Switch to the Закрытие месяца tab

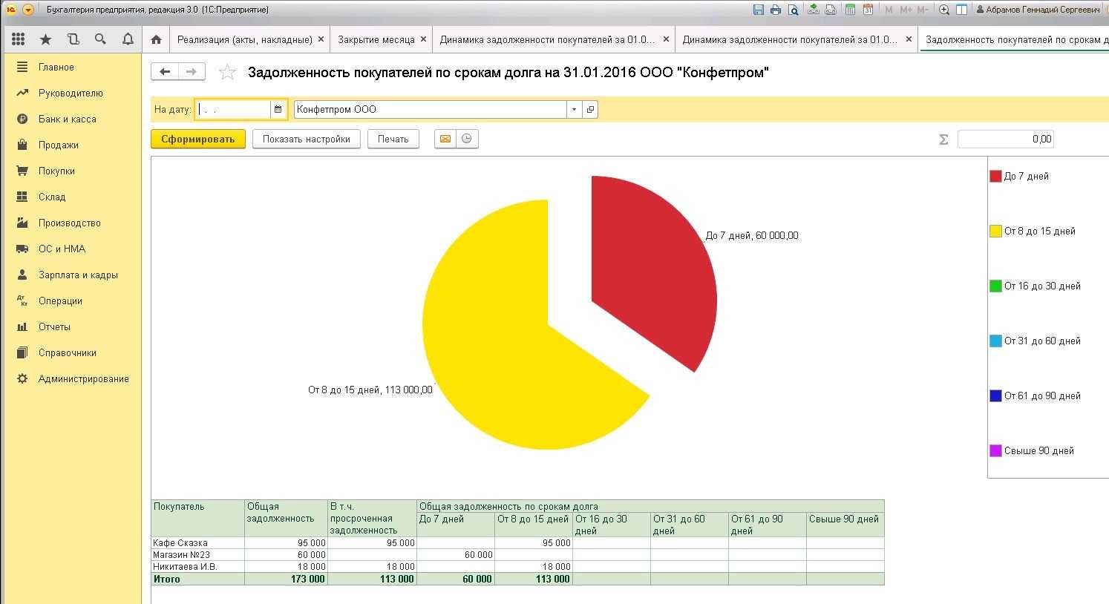click(x=376, y=39)
